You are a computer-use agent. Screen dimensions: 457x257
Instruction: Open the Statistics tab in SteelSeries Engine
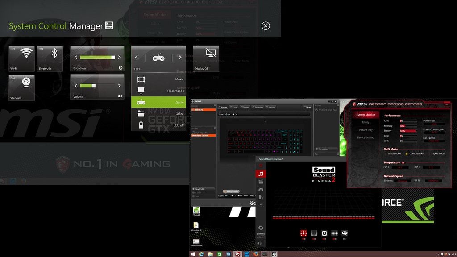click(x=270, y=107)
